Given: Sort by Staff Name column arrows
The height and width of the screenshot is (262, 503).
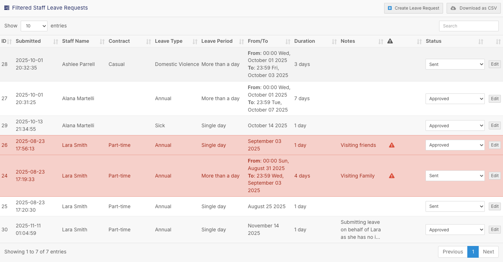Looking at the screenshot, I should 102,42.
